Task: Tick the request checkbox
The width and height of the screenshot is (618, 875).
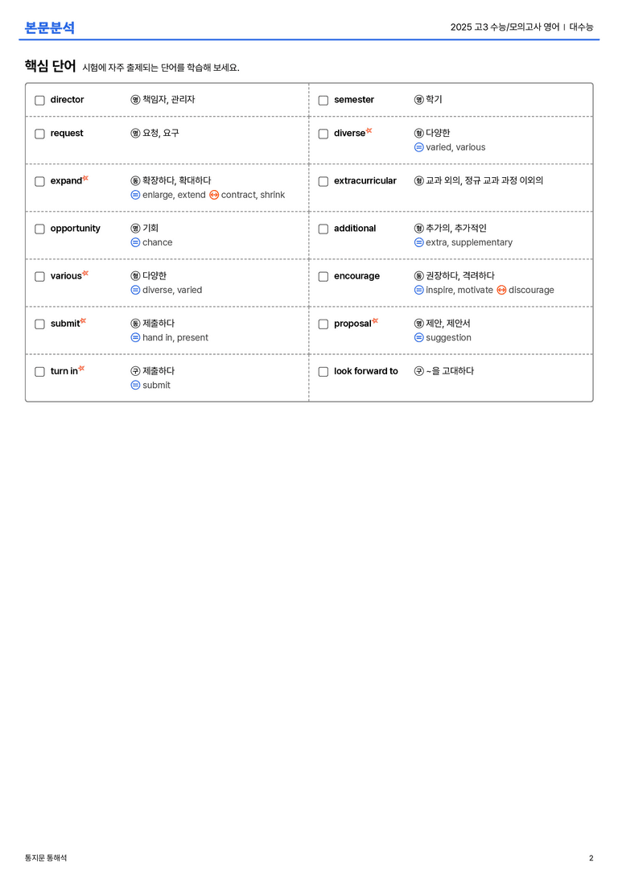Action: 39,134
